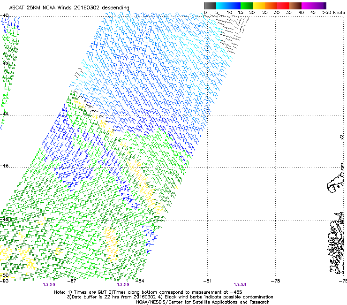Click the note 'Times are GMT' line
The height and width of the screenshot is (305, 347).
(148, 292)
